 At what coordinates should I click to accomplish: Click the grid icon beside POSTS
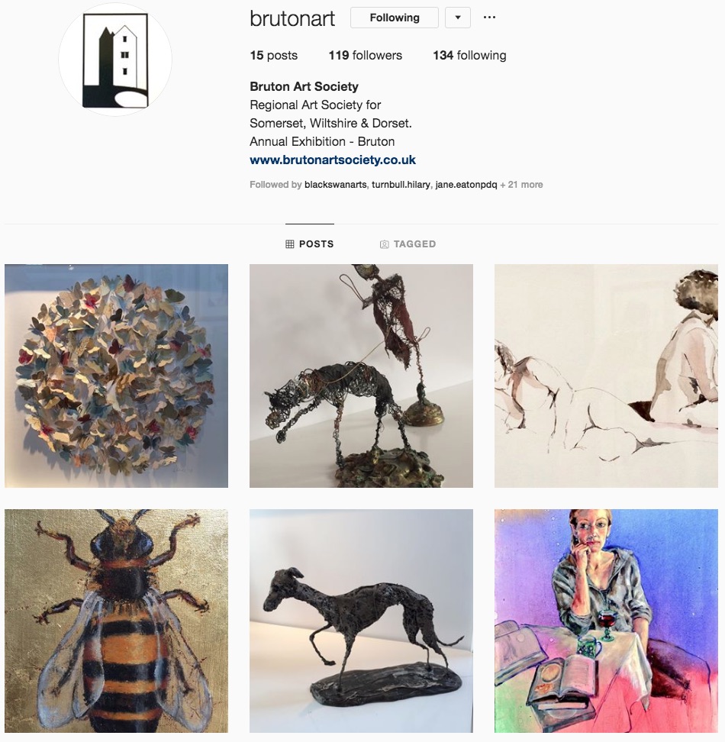(290, 244)
